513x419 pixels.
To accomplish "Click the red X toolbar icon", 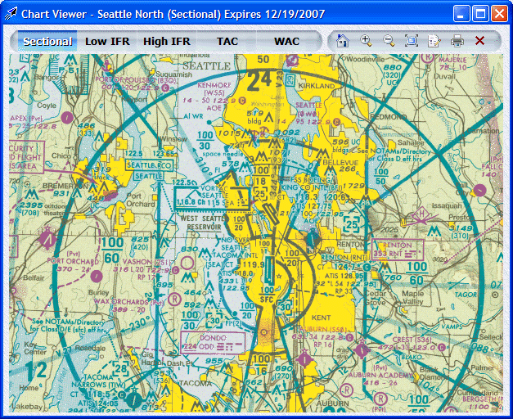I will tap(480, 41).
